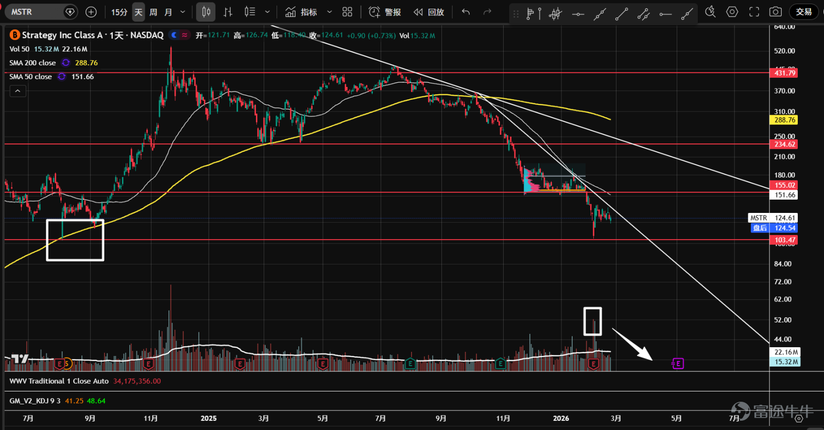The image size is (824, 430).
Task: Expand the timeframe dropdown arrow
Action: coord(183,12)
